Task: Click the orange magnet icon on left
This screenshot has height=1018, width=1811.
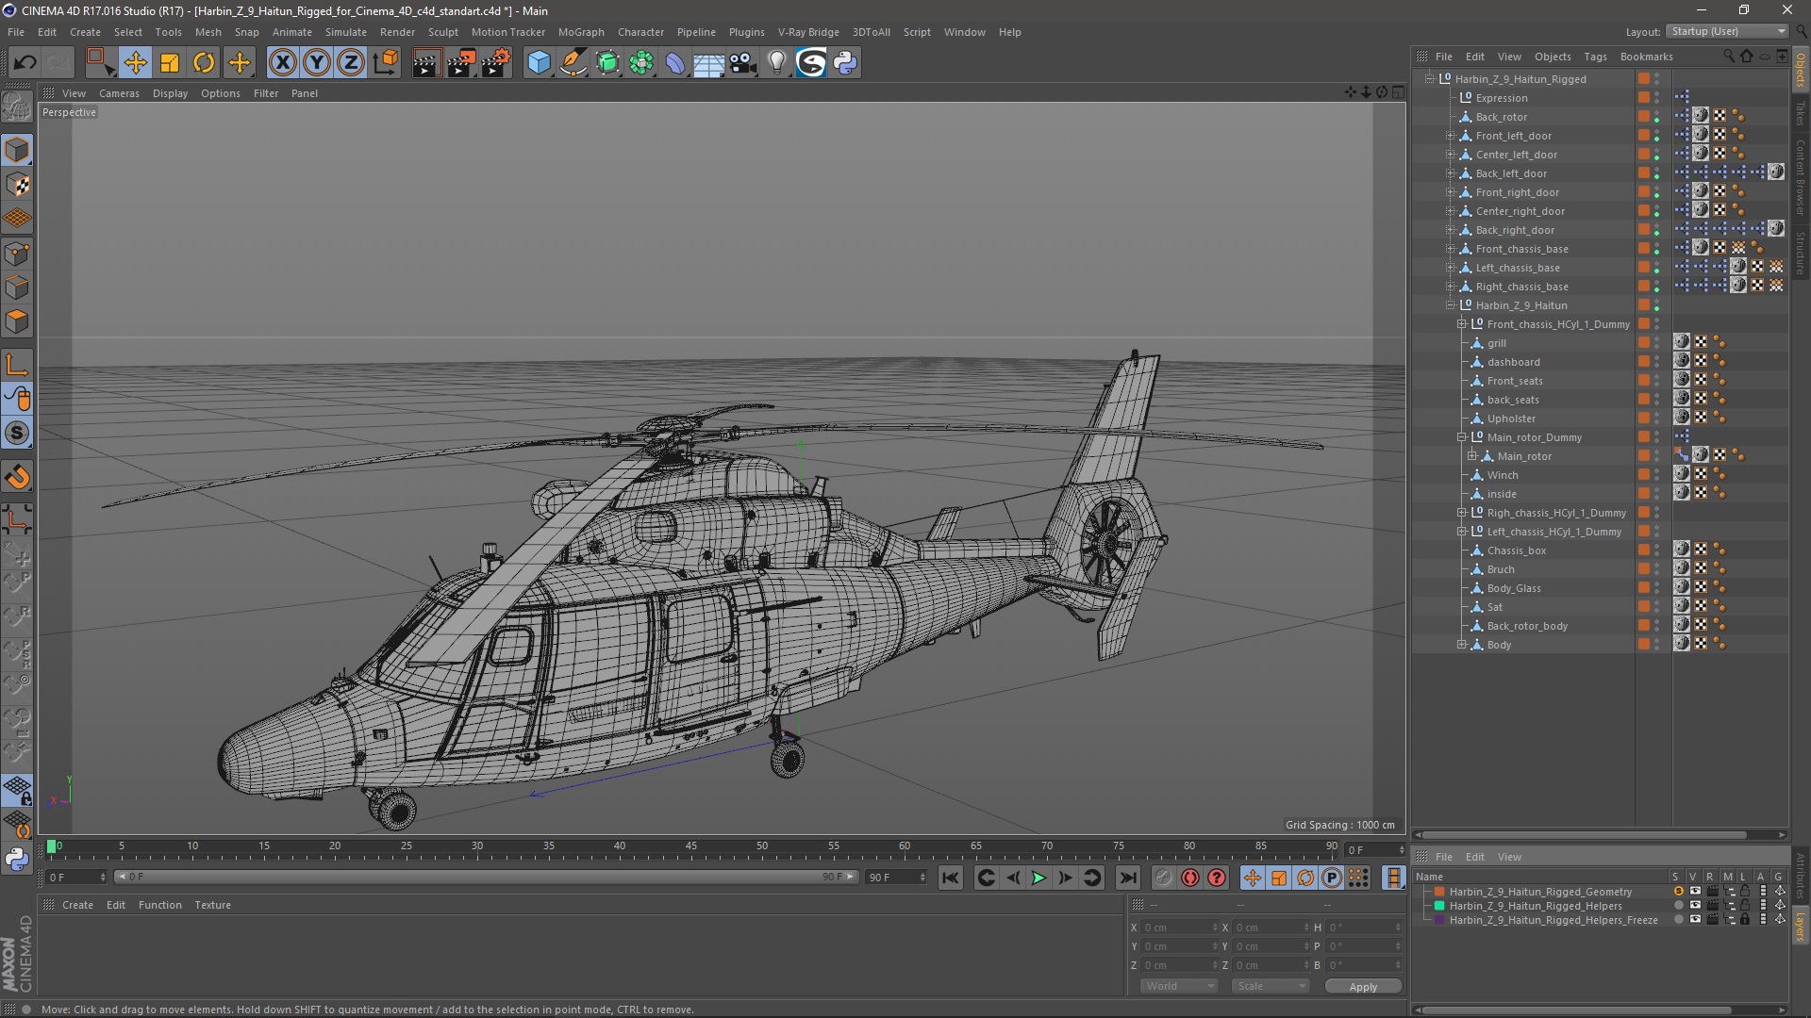Action: click(x=17, y=477)
